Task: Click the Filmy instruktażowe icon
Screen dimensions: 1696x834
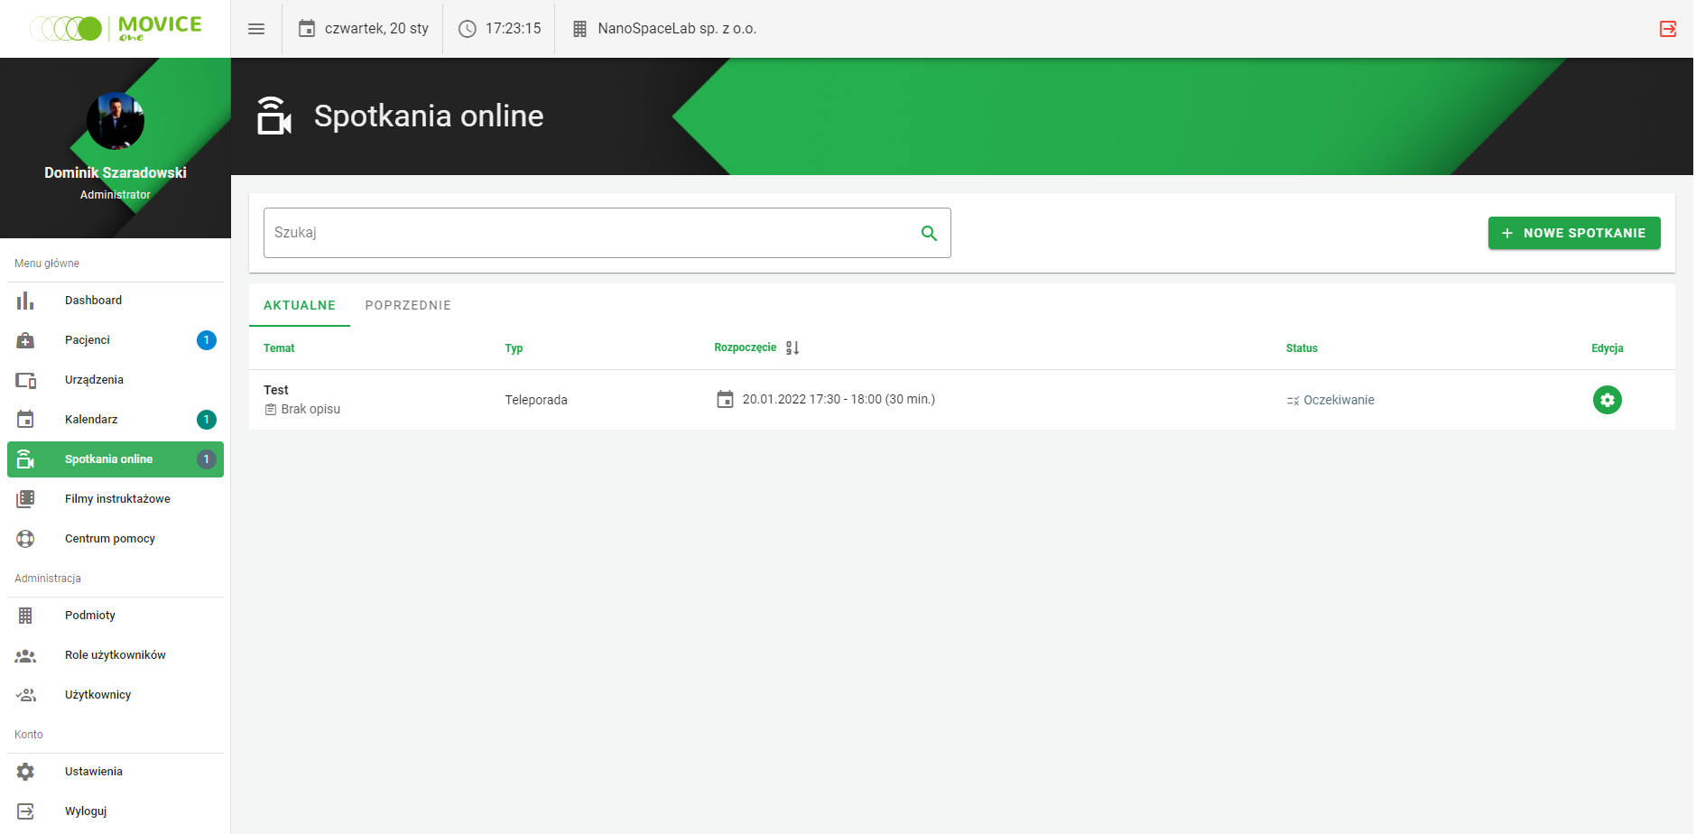Action: 25,499
